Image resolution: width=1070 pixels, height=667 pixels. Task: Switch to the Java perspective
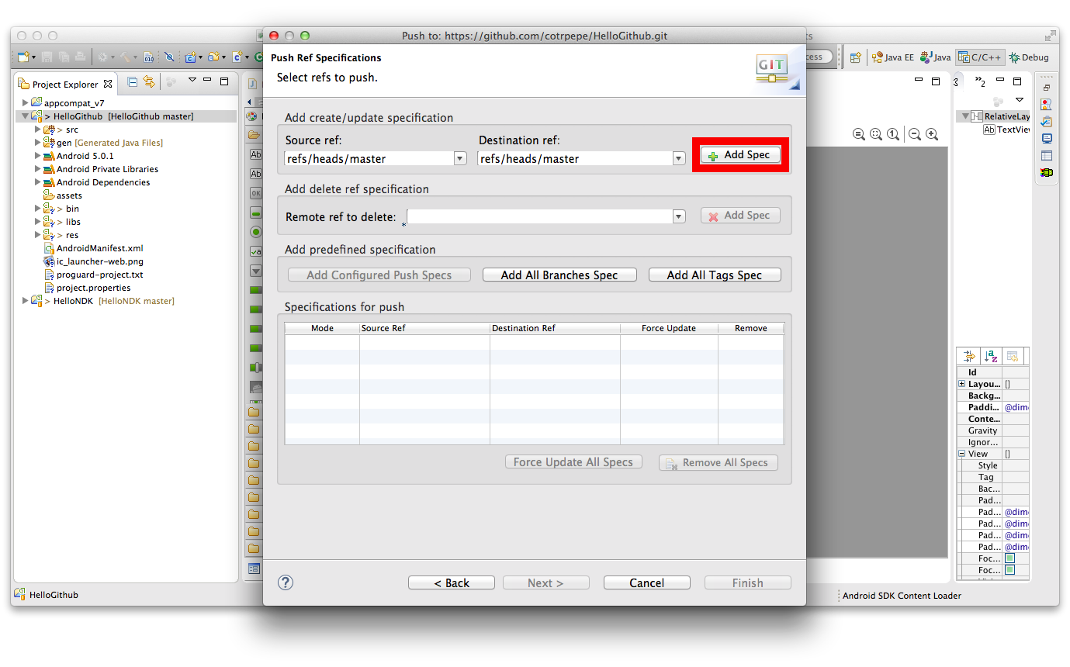936,57
